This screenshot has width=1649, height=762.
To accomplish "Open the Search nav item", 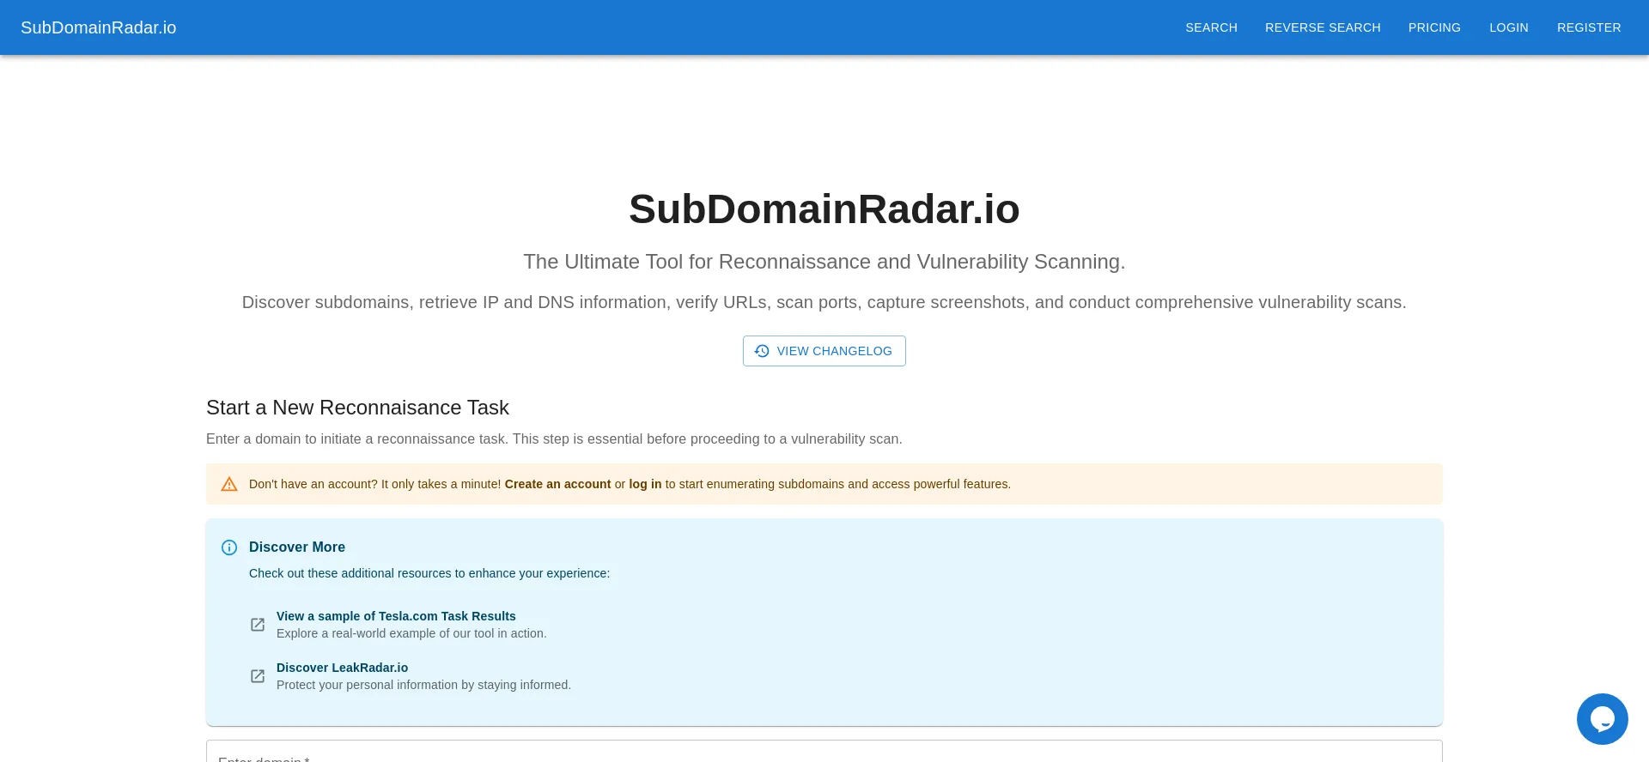I will 1211,27.
